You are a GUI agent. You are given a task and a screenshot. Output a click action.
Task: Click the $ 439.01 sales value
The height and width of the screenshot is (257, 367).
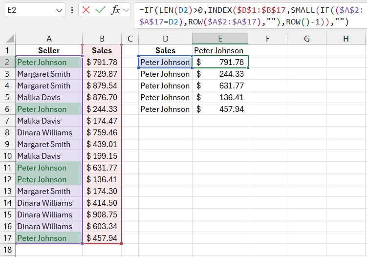[102, 144]
